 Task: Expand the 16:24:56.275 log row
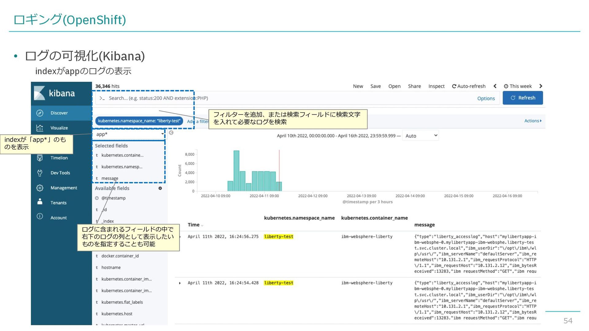point(180,237)
